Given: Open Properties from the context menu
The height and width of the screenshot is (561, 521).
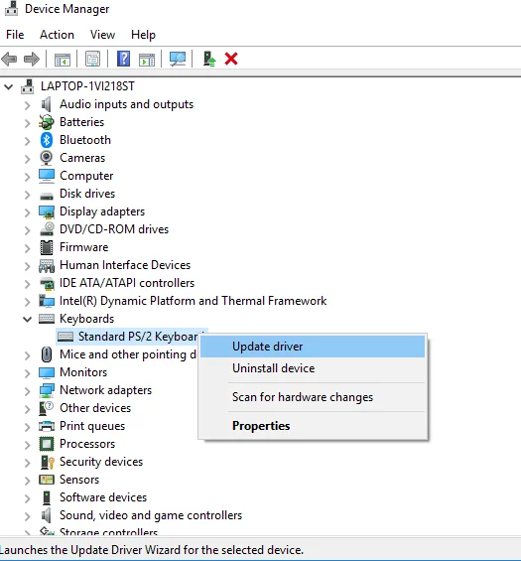Looking at the screenshot, I should [x=313, y=426].
